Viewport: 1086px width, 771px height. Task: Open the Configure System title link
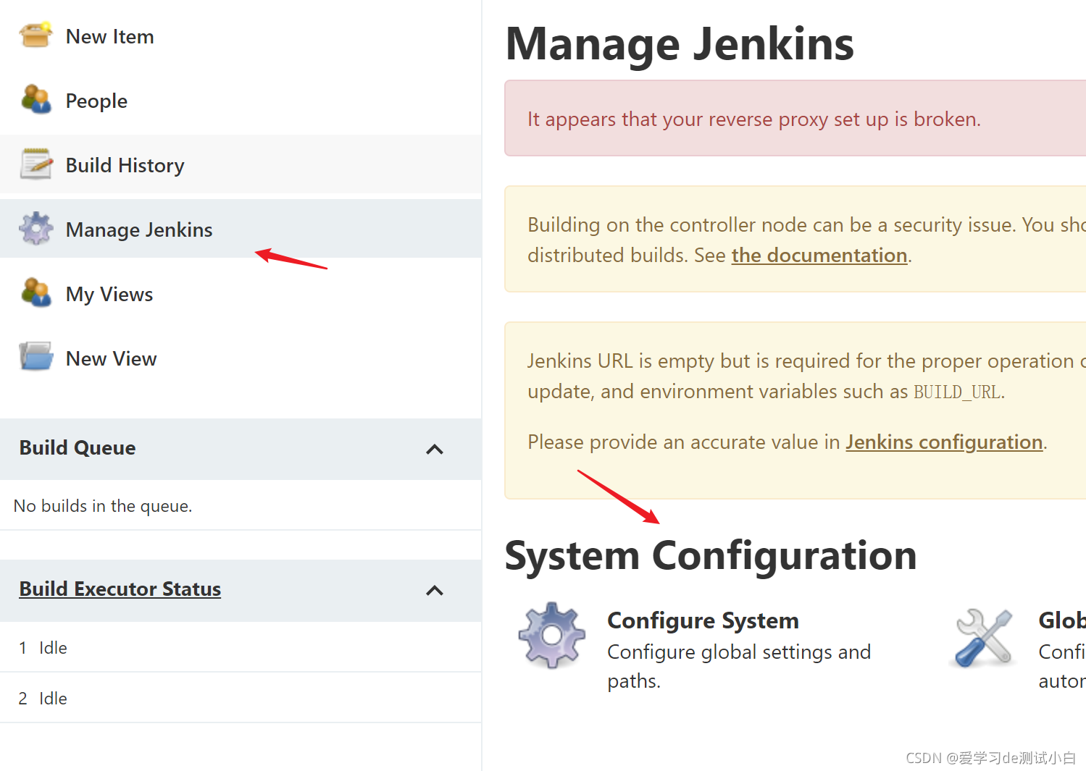pyautogui.click(x=703, y=621)
